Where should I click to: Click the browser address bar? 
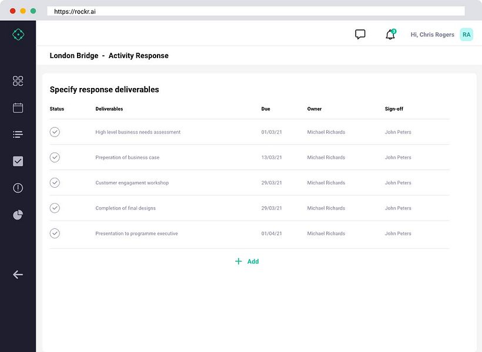(256, 11)
